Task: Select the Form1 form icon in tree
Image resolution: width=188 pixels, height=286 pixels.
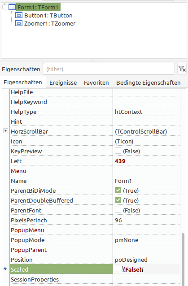Action: tap(12, 7)
